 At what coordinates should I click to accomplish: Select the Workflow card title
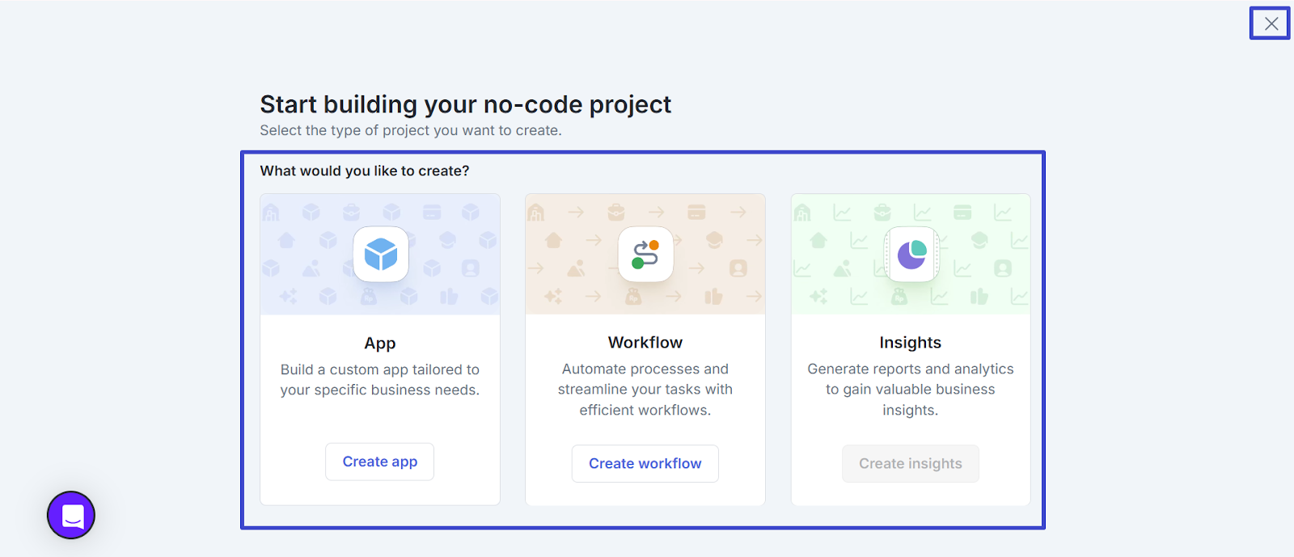tap(645, 343)
